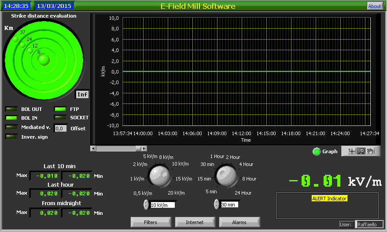
Task: Click the 12 km ring marker on radar
Action: coord(35,46)
